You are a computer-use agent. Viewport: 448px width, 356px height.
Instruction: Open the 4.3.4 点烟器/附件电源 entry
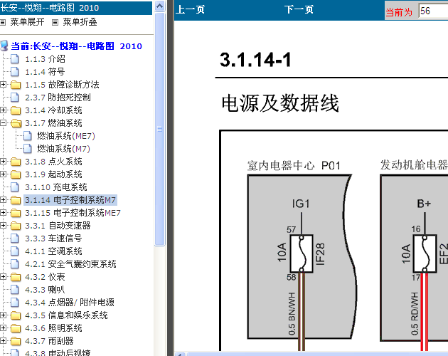[x=70, y=303]
